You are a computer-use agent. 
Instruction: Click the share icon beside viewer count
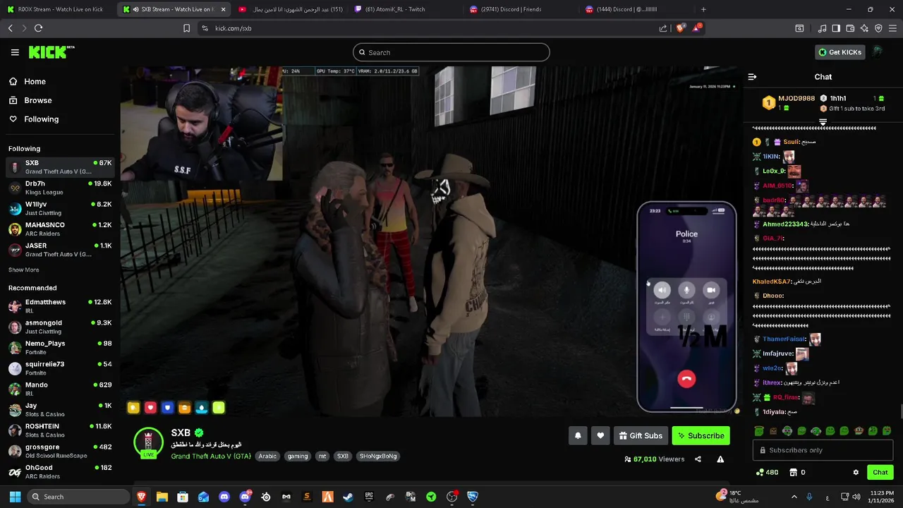tap(698, 459)
